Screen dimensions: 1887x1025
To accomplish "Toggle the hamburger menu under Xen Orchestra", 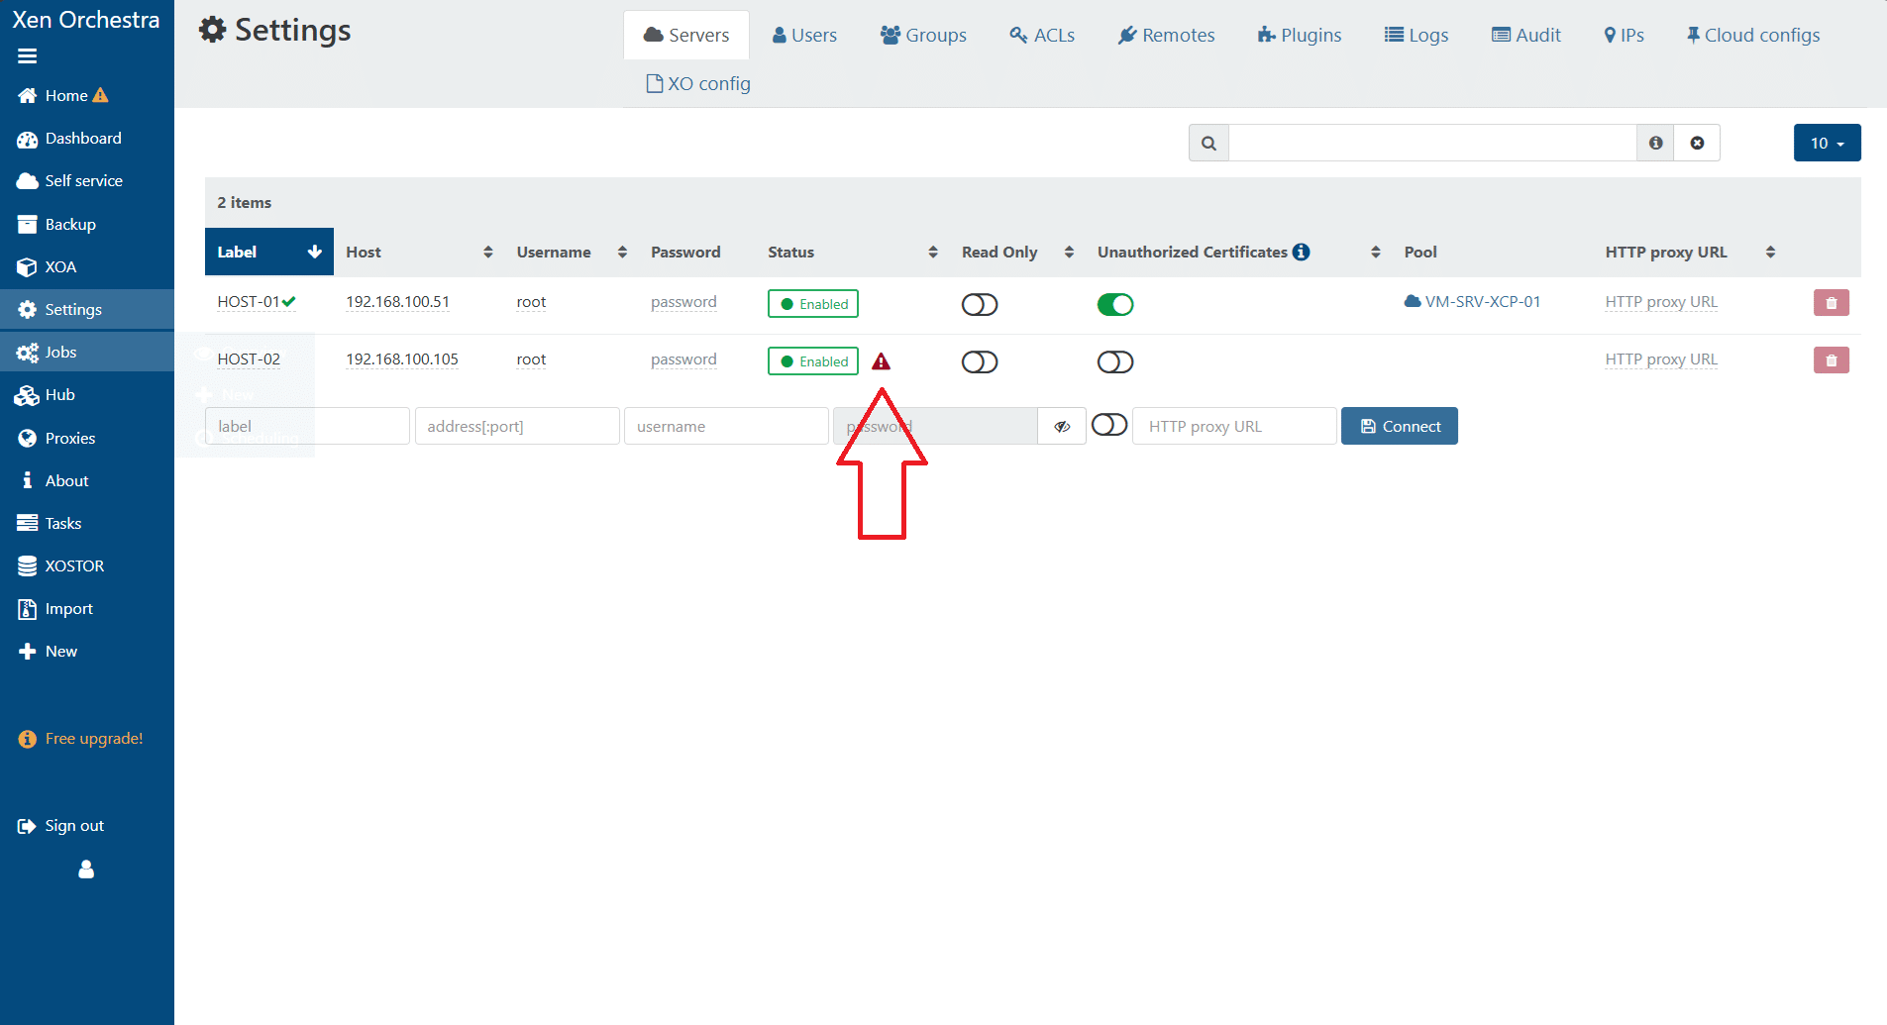I will tap(28, 56).
